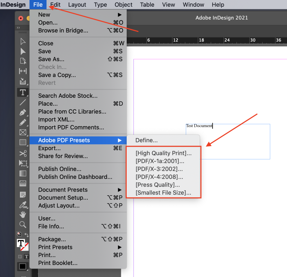Choose Save As... menu item
This screenshot has height=277, width=287.
pos(78,59)
